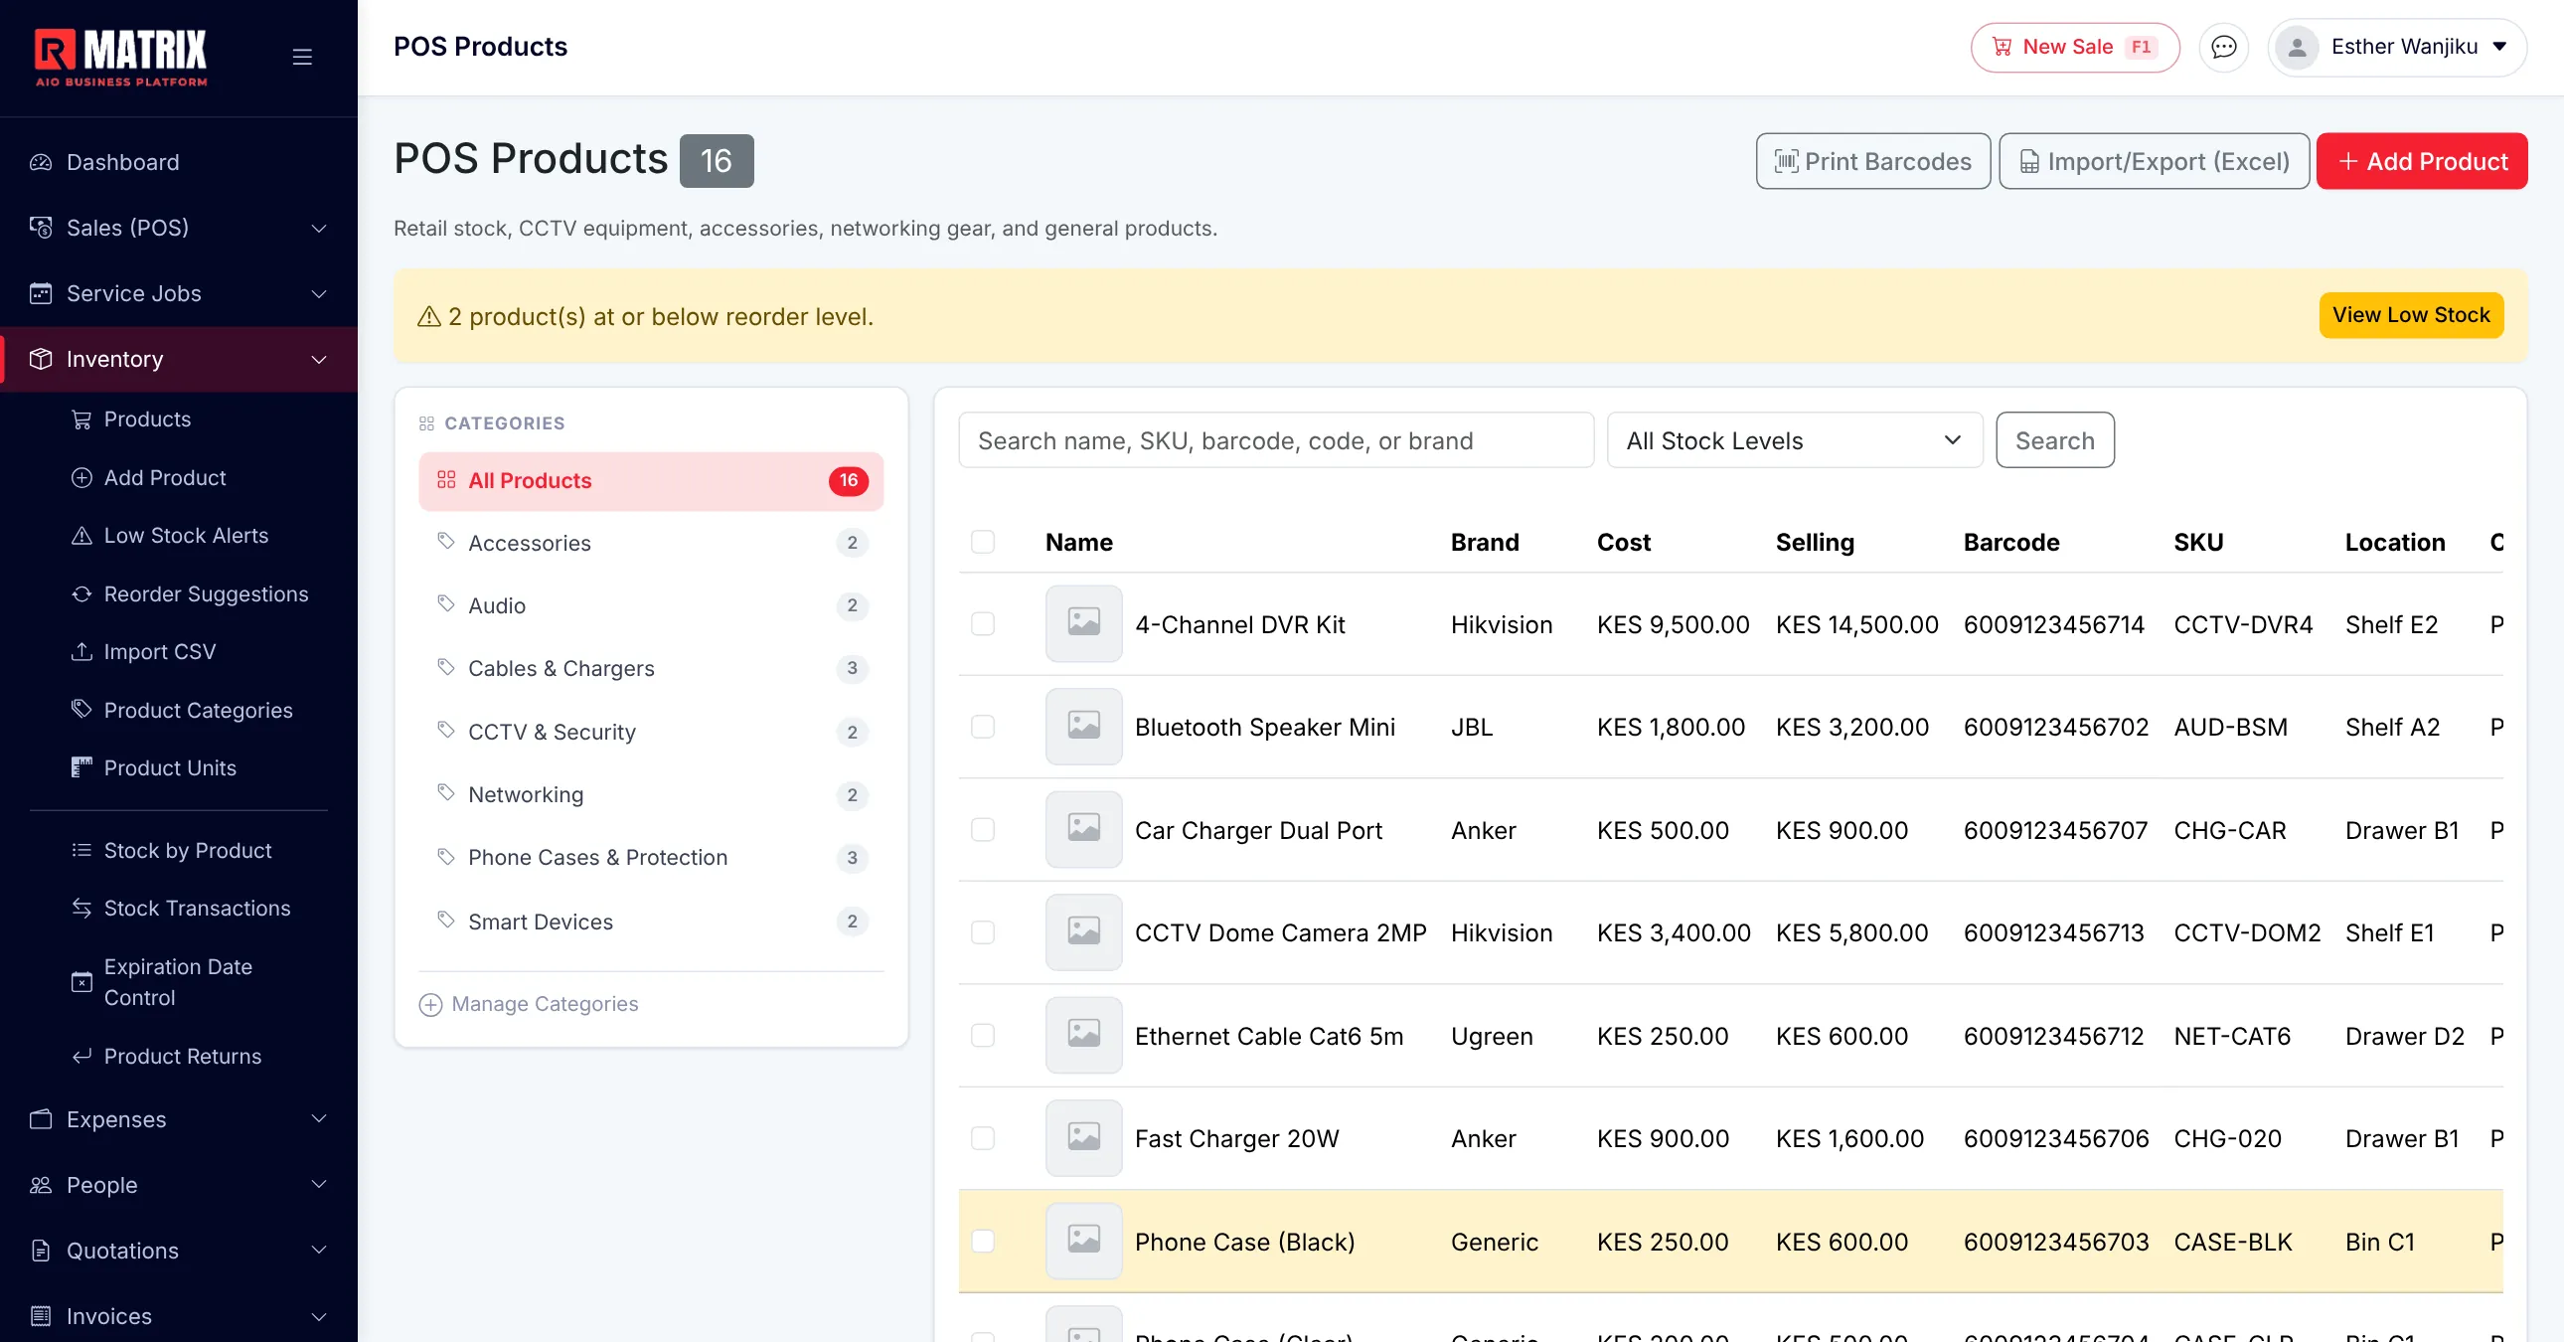2564x1342 pixels.
Task: Check the Ethernet Cable Cat6 5m checkbox
Action: pos(983,1036)
